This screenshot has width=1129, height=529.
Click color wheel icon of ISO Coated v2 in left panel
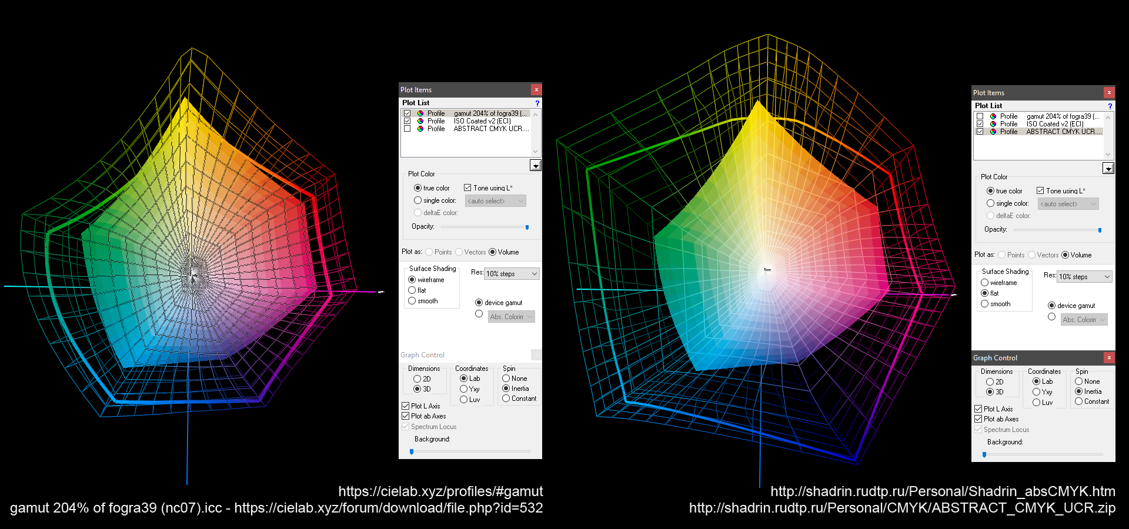click(x=420, y=121)
